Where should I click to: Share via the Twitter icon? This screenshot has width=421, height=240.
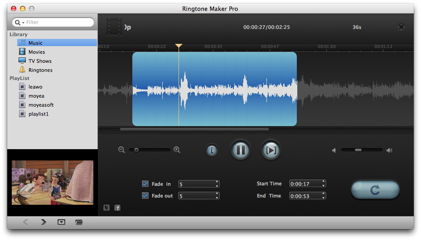[x=106, y=207]
